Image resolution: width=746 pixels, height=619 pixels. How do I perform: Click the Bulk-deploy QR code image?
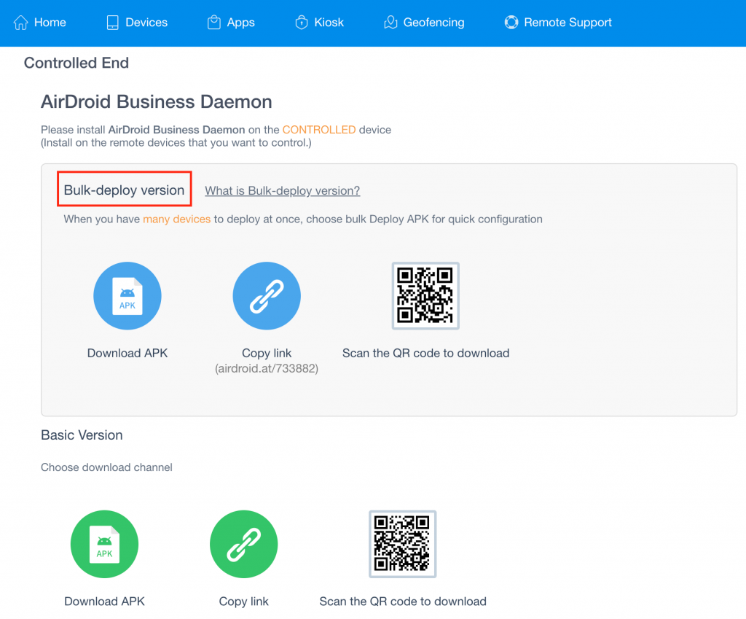pos(425,296)
